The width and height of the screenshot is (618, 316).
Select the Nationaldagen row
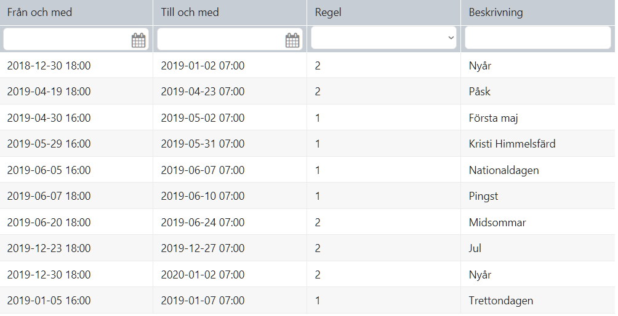pos(307,170)
